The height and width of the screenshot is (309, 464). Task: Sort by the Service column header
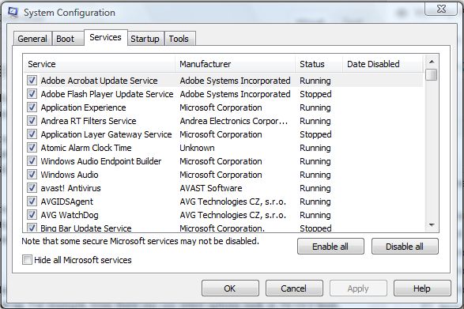pyautogui.click(x=100, y=64)
